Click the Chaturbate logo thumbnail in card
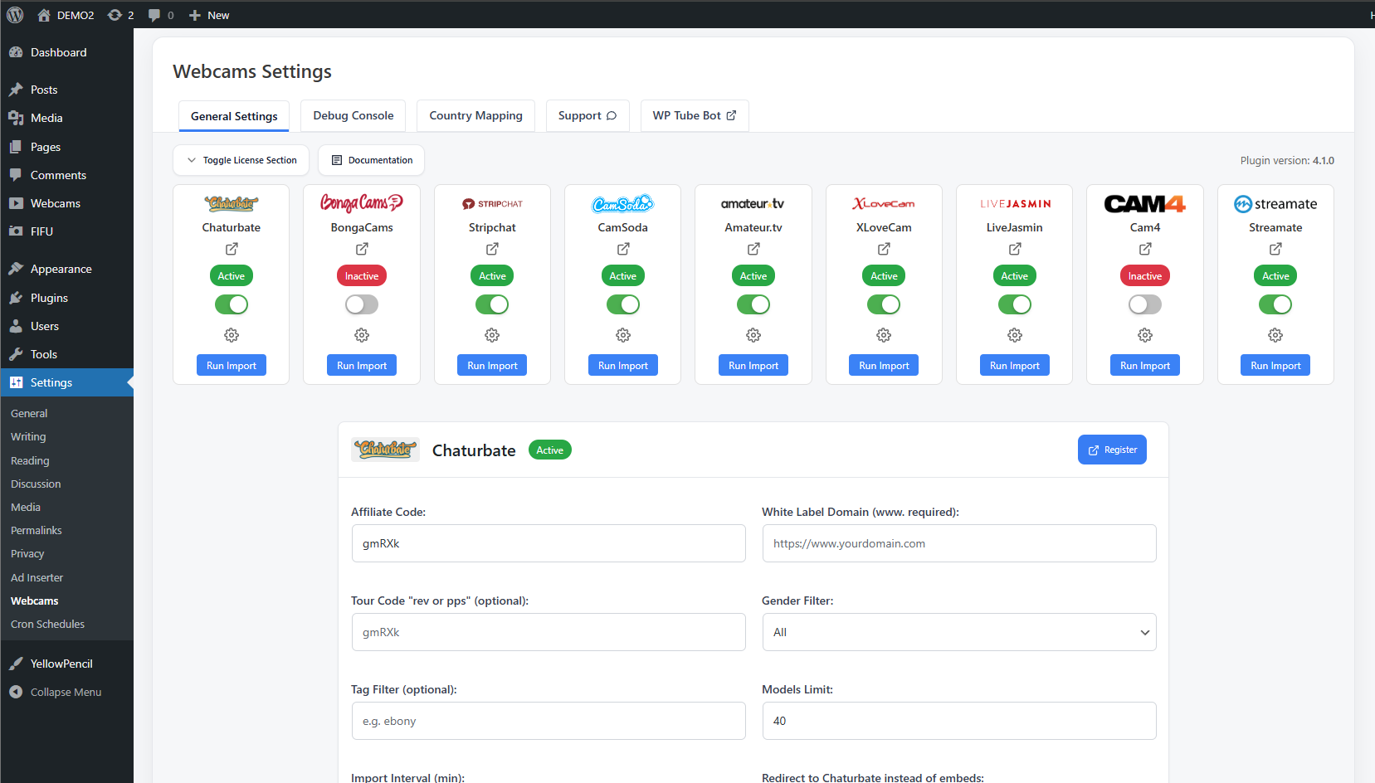 [x=232, y=203]
